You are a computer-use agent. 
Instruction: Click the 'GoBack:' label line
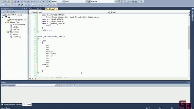[x=45, y=64]
